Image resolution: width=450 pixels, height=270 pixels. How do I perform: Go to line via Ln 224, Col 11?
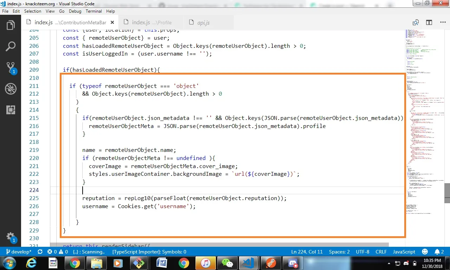pyautogui.click(x=307, y=252)
